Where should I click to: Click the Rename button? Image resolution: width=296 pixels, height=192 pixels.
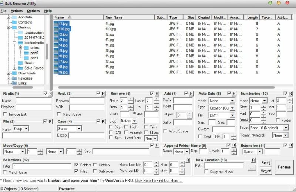(284, 167)
